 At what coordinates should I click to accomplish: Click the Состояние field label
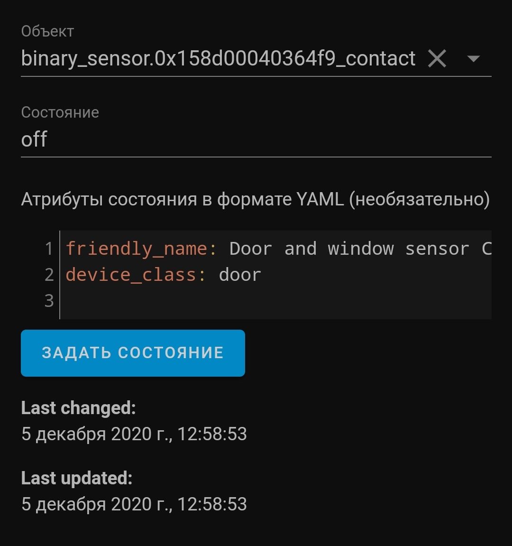click(60, 112)
